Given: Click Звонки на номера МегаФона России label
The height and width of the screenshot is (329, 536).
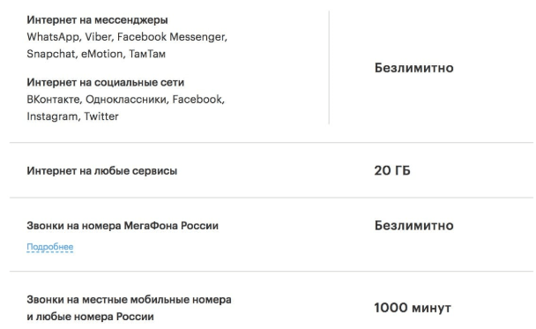Looking at the screenshot, I should [x=123, y=226].
